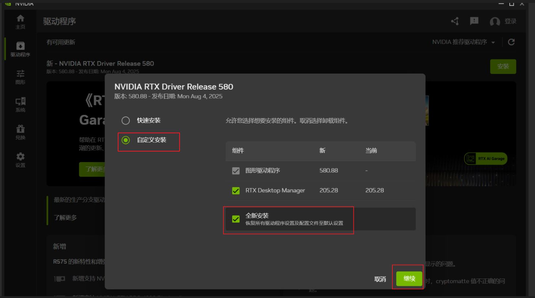Click the 新增 section heading

60,246
